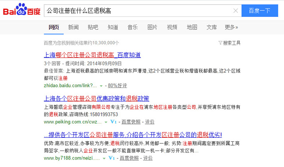Click 评价 on the peiking.com.cn result

(150, 122)
